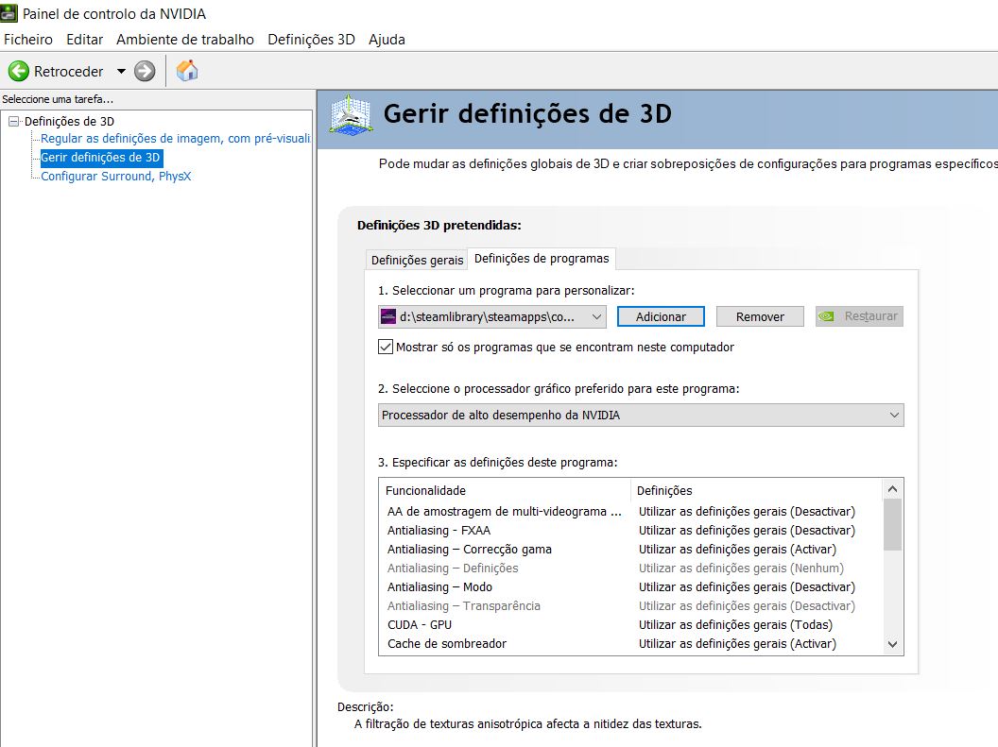Select 'Configurar Surround, PhysX' in task tree
The height and width of the screenshot is (747, 998).
115,177
